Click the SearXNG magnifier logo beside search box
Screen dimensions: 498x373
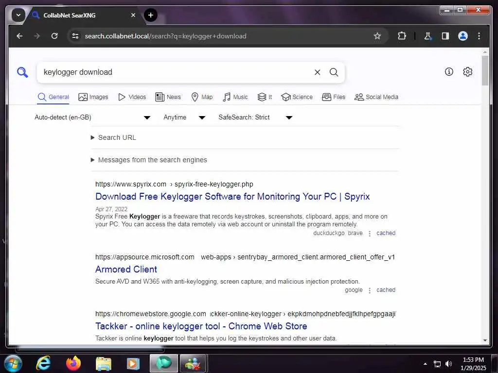(22, 72)
